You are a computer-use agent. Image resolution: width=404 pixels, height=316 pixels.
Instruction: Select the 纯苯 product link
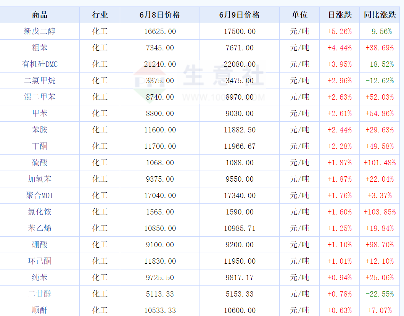pyautogui.click(x=40, y=277)
